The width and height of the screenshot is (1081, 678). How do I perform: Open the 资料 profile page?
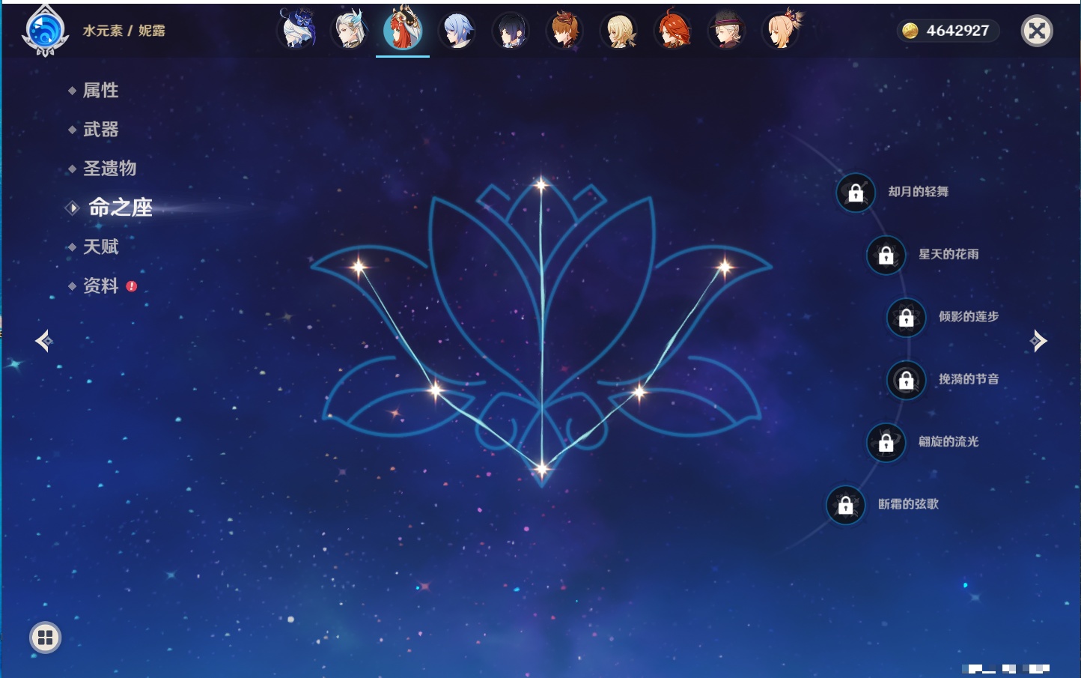tap(102, 285)
